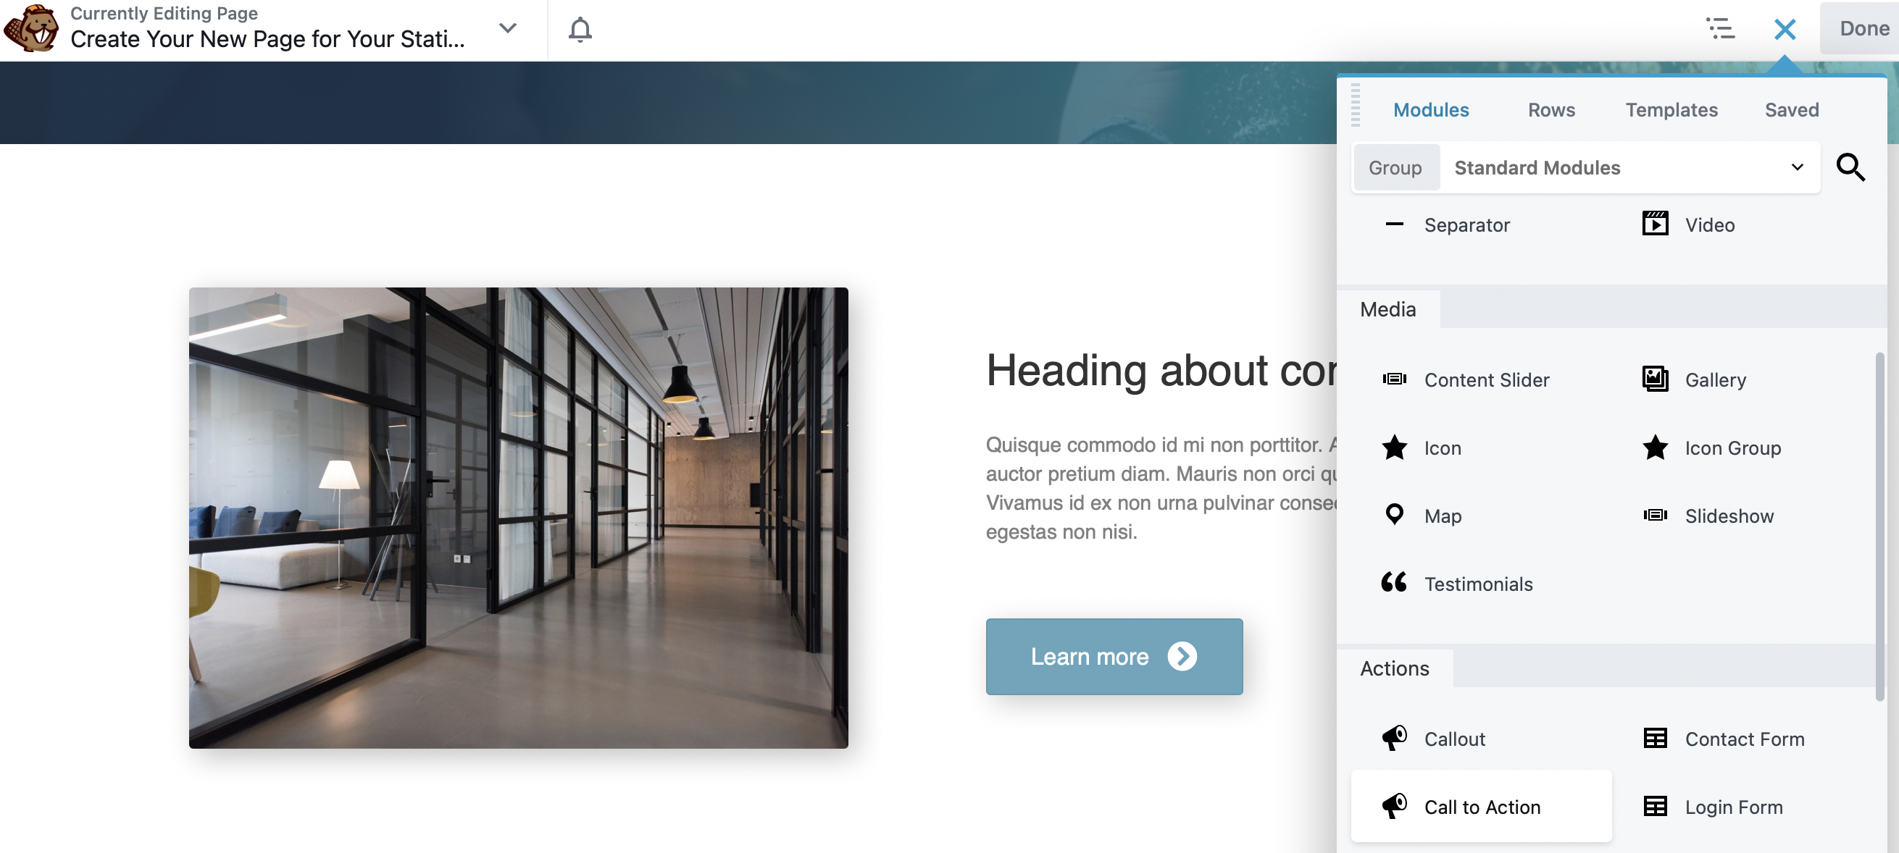Select the Gallery module icon
The height and width of the screenshot is (853, 1899).
(1656, 377)
